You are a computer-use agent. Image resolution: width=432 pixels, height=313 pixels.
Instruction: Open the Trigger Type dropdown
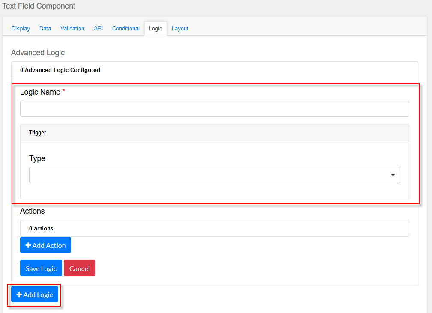[215, 175]
